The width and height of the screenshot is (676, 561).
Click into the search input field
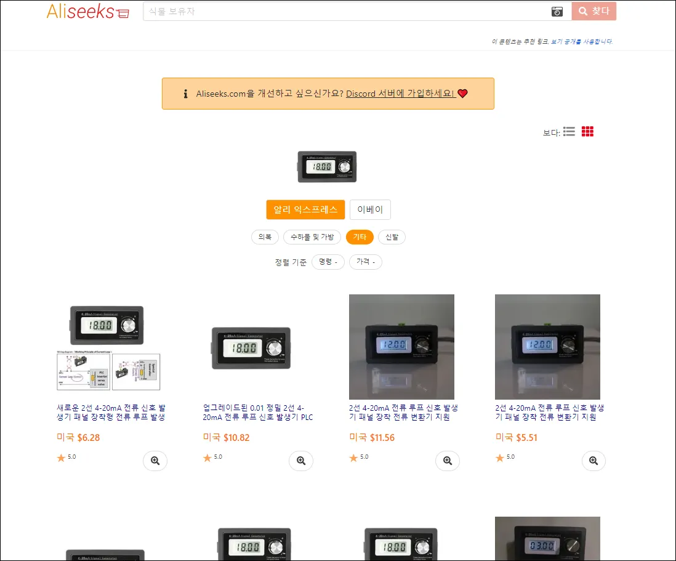coord(347,12)
